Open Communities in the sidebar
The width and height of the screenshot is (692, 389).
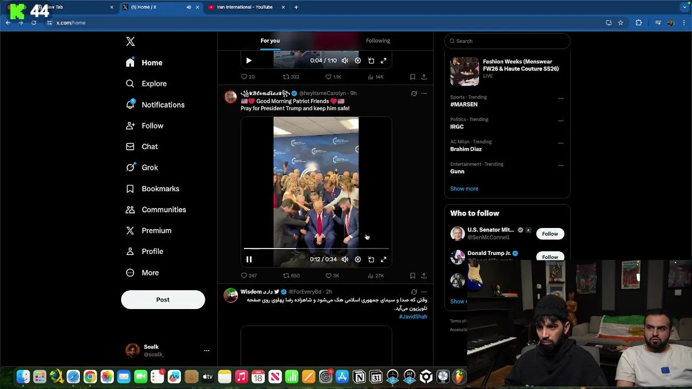click(x=156, y=210)
